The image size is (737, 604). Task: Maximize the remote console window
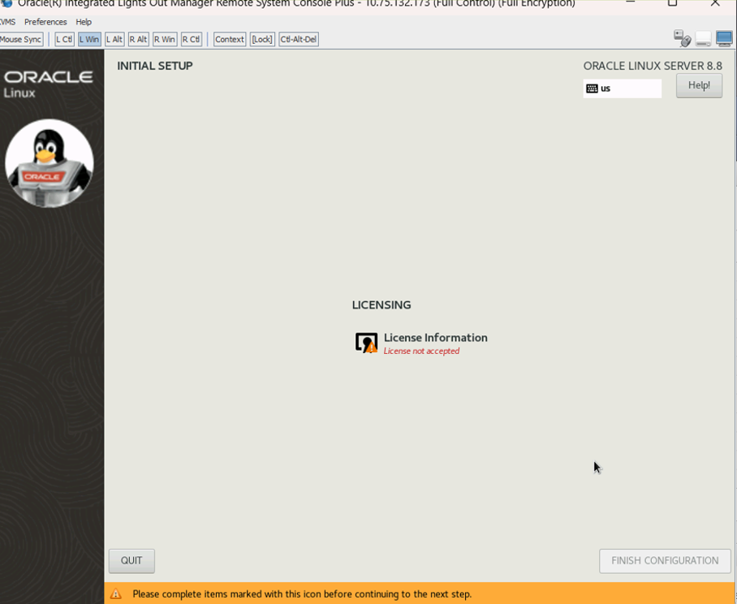673,3
